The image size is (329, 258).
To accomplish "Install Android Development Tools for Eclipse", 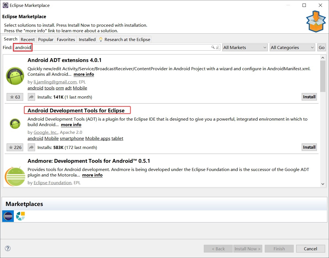I will pos(309,147).
